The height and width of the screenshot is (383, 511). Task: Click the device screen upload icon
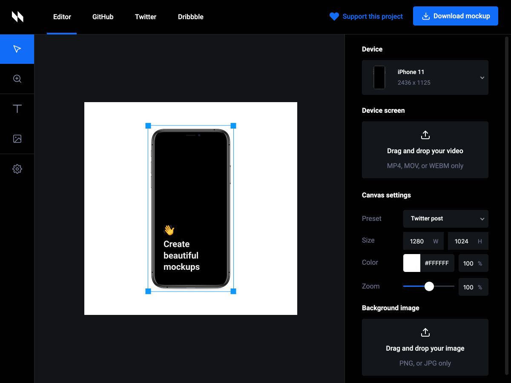point(425,135)
